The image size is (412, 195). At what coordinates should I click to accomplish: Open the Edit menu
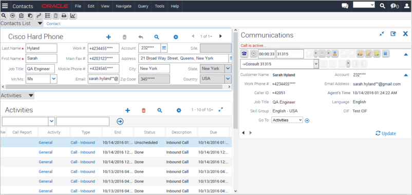(x=91, y=6)
